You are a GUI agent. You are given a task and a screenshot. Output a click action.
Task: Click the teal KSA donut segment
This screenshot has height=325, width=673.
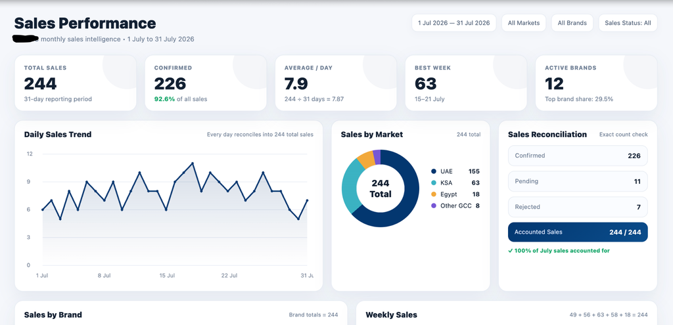(350, 186)
